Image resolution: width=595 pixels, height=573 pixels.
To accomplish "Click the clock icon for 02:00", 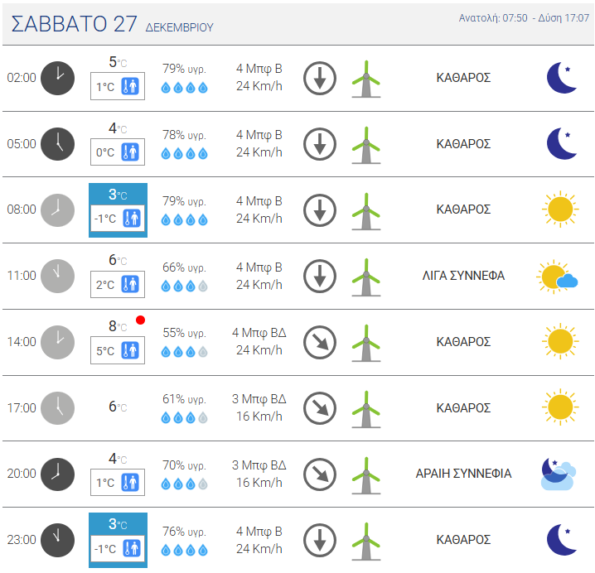I will [x=57, y=78].
